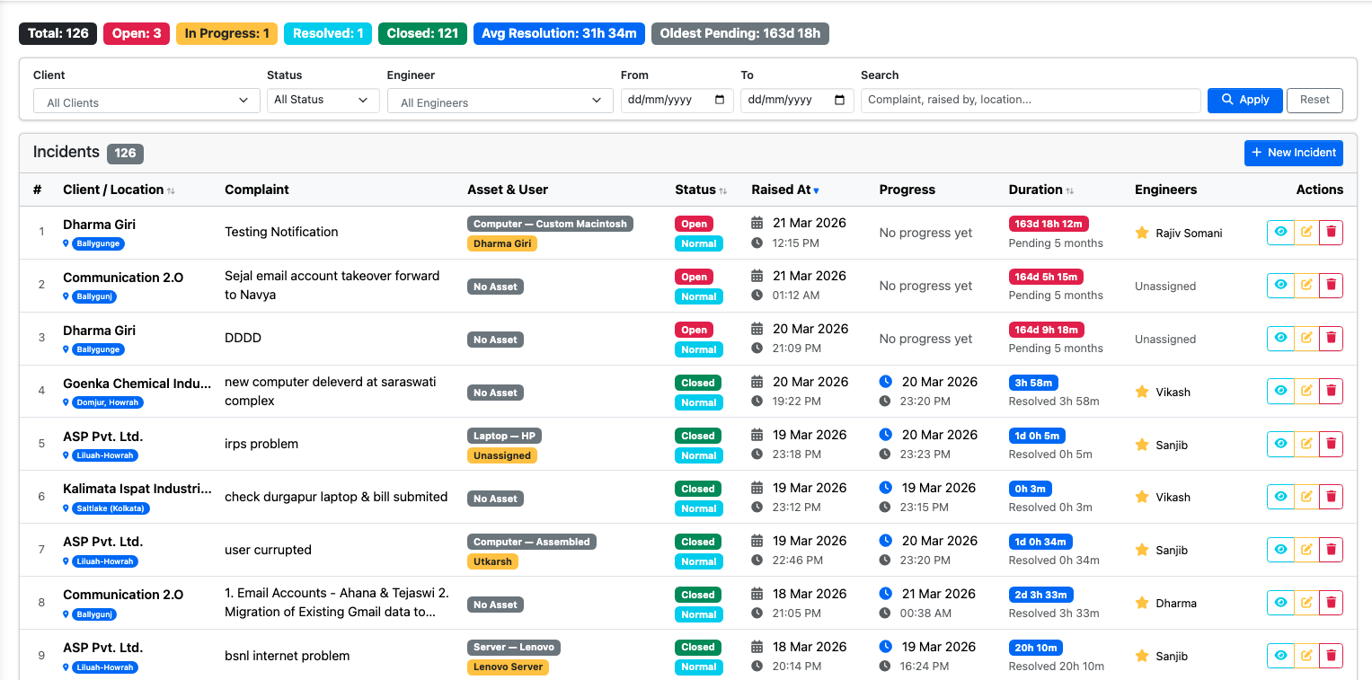Click the Resolved: 1 badge
This screenshot has height=680, width=1372.
(328, 33)
